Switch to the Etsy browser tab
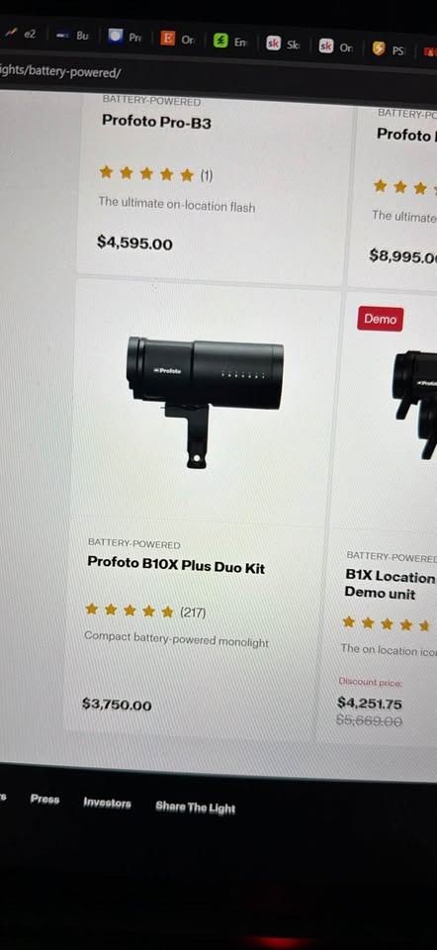This screenshot has height=950, width=437. [x=177, y=40]
